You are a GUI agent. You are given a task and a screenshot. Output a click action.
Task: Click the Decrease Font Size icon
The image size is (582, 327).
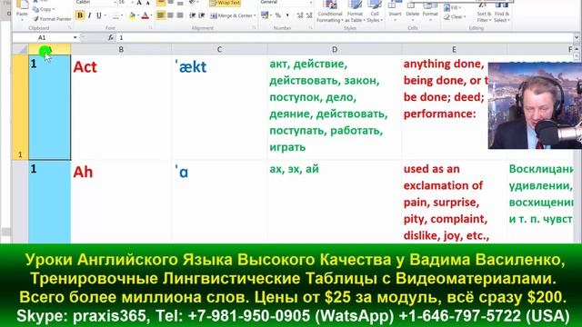(147, 3)
